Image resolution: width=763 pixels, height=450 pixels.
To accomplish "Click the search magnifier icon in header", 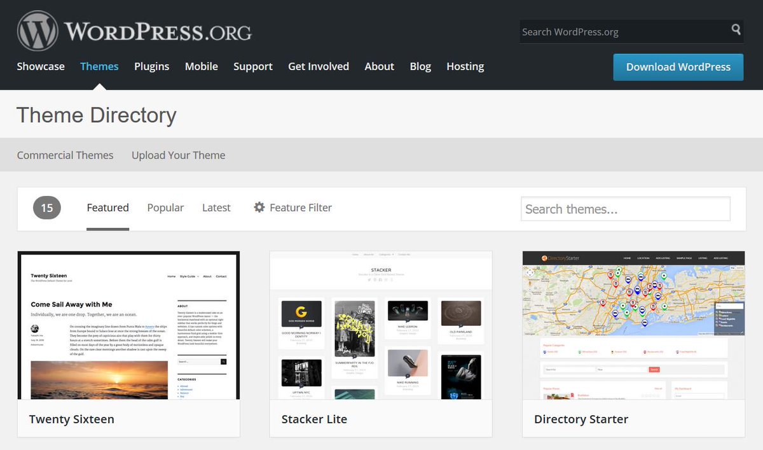I will pos(736,29).
